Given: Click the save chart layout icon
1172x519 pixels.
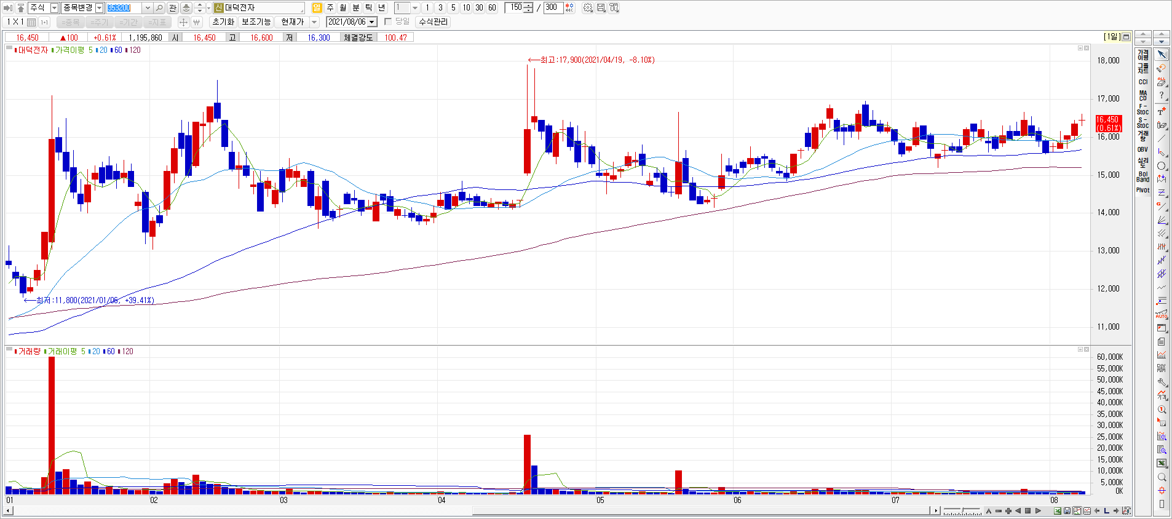Looking at the screenshot, I should point(601,7).
